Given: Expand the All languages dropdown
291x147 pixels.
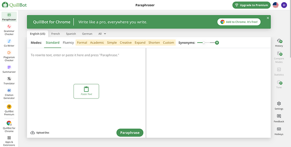Looking at the screenshot, I should coord(102,34).
